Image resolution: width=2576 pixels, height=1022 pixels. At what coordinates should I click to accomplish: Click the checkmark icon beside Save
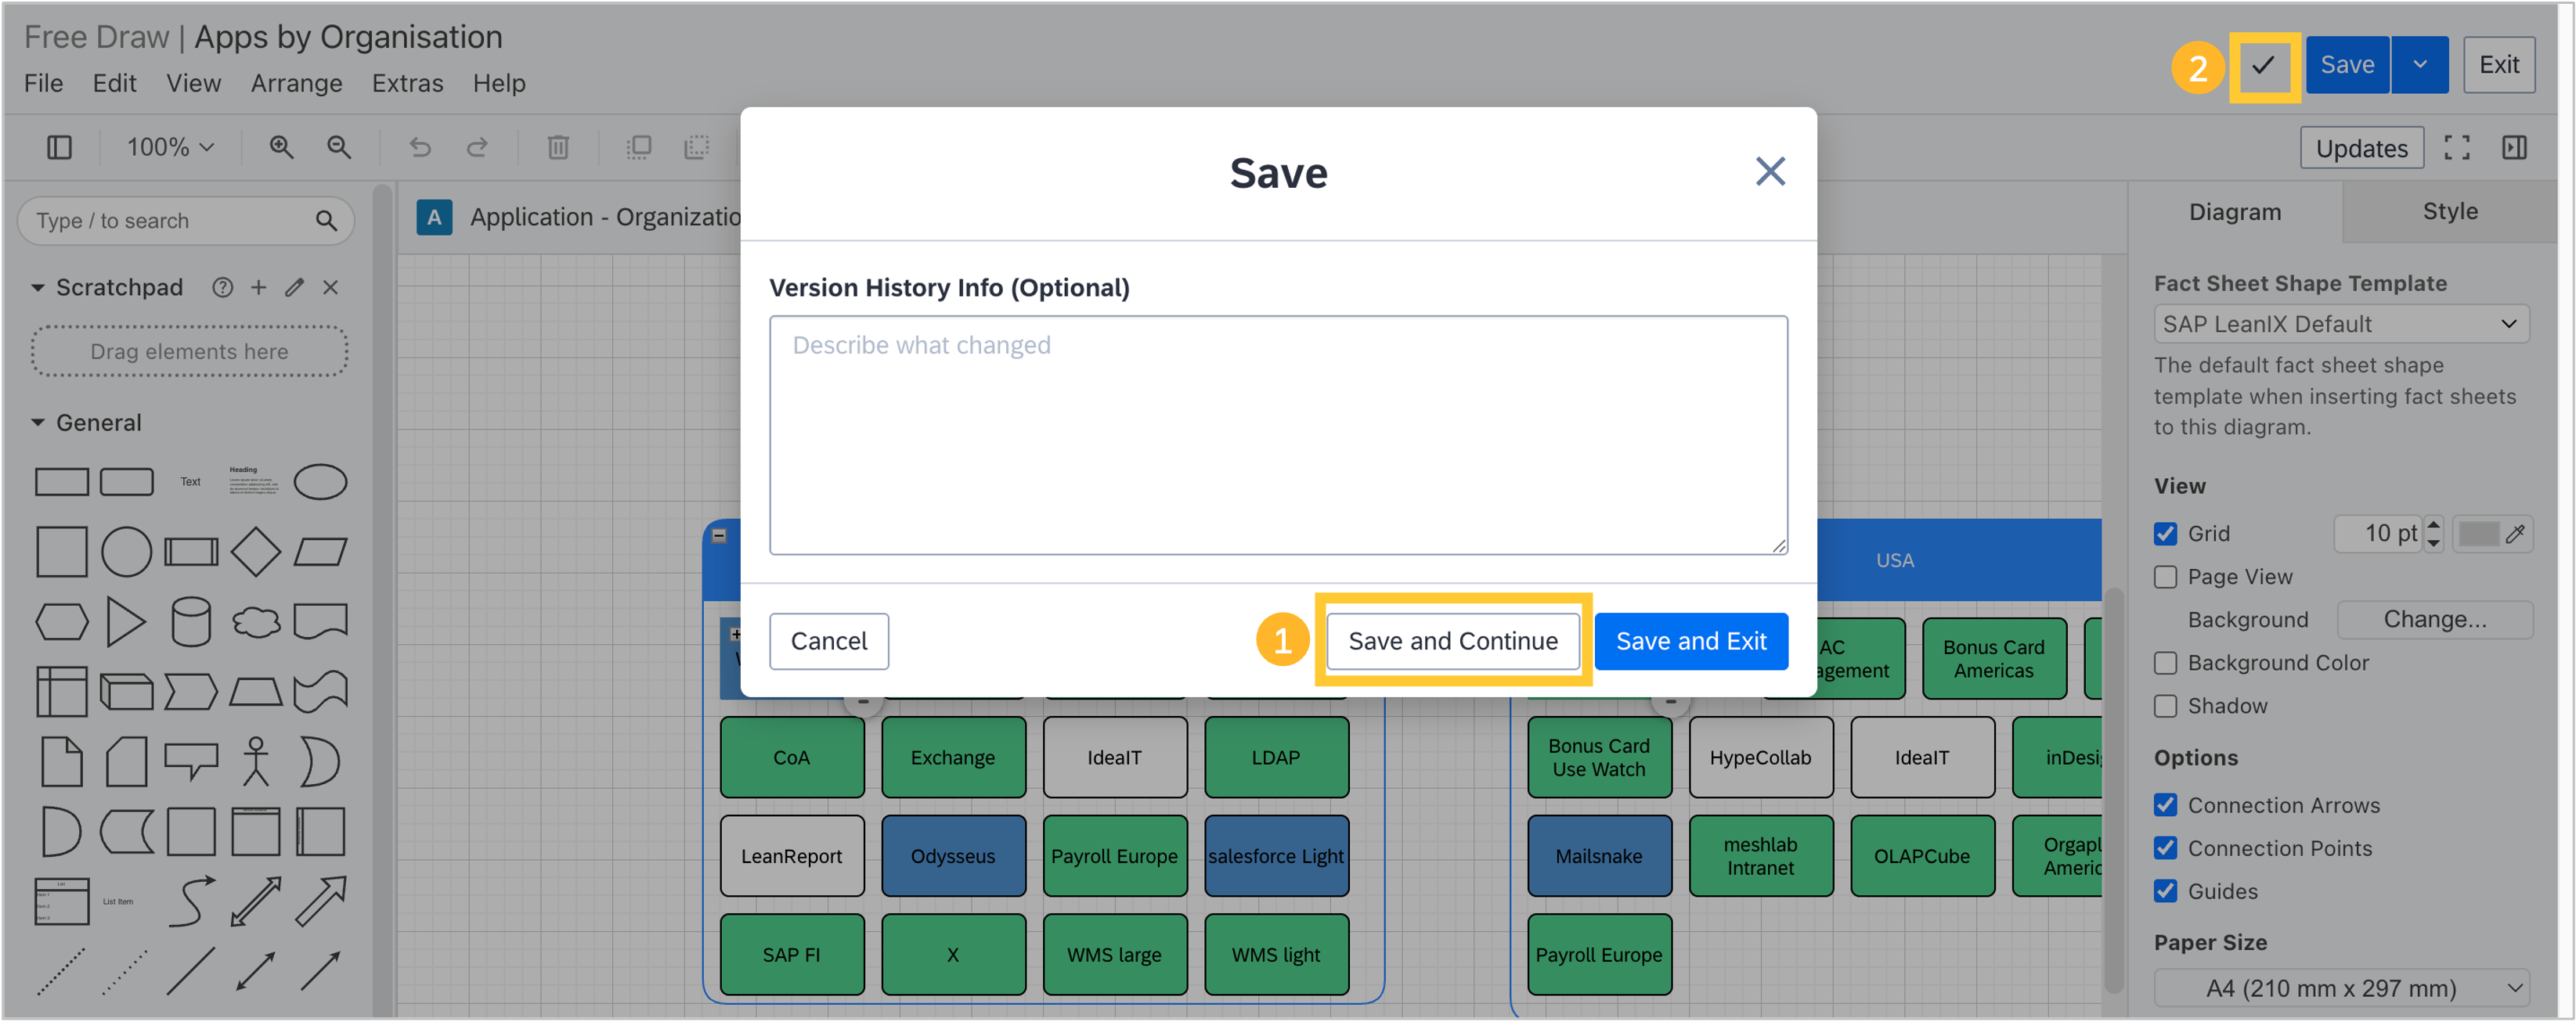tap(2263, 66)
